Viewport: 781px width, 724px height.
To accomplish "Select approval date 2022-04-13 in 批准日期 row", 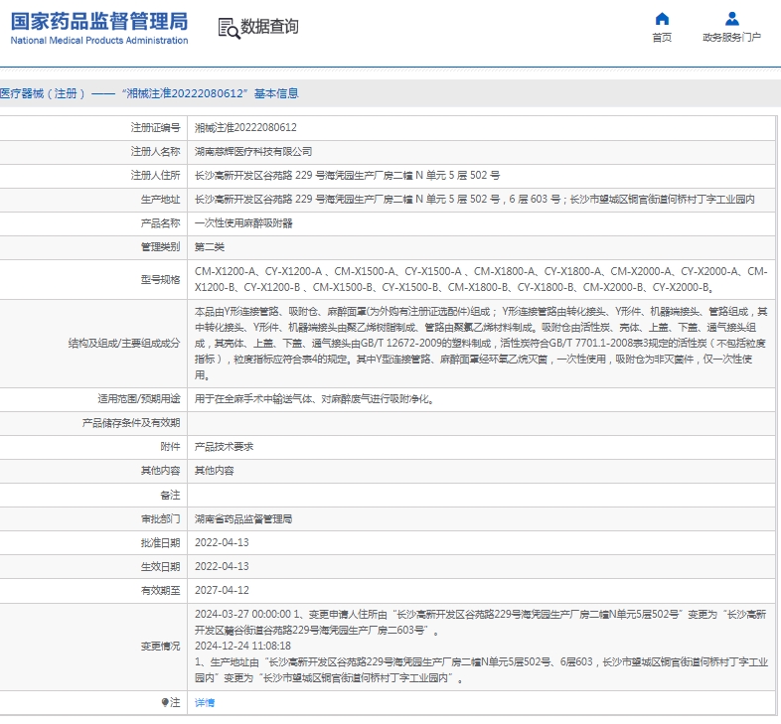I will pyautogui.click(x=222, y=542).
